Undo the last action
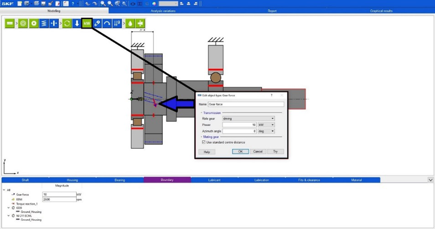The height and width of the screenshot is (229, 435). [x=88, y=4]
